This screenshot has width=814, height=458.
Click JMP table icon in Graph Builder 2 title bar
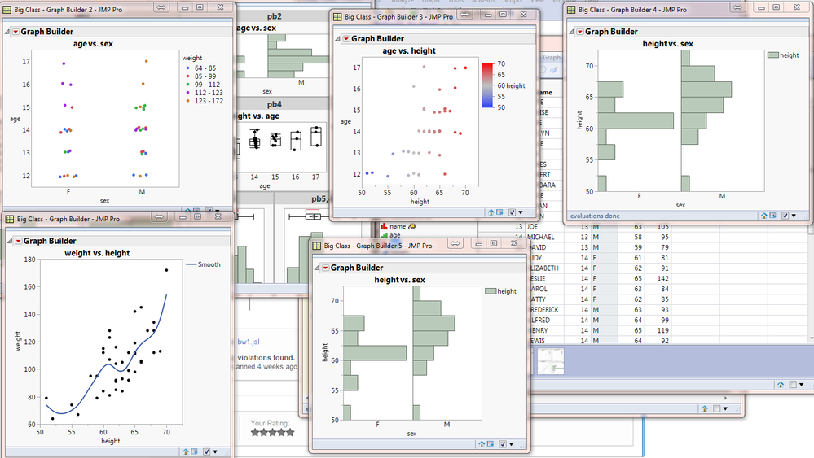[x=7, y=9]
